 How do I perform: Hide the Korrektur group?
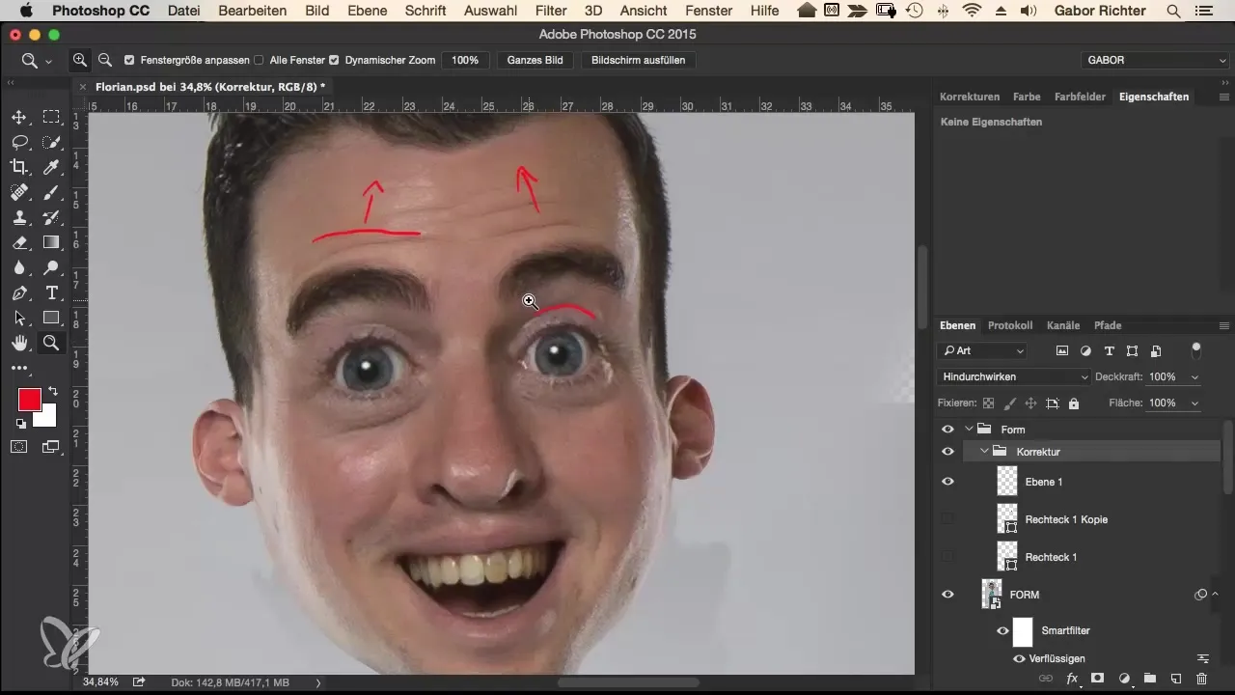947,451
